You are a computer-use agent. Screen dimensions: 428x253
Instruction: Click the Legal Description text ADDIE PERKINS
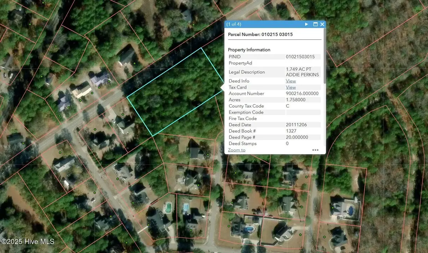pyautogui.click(x=302, y=75)
